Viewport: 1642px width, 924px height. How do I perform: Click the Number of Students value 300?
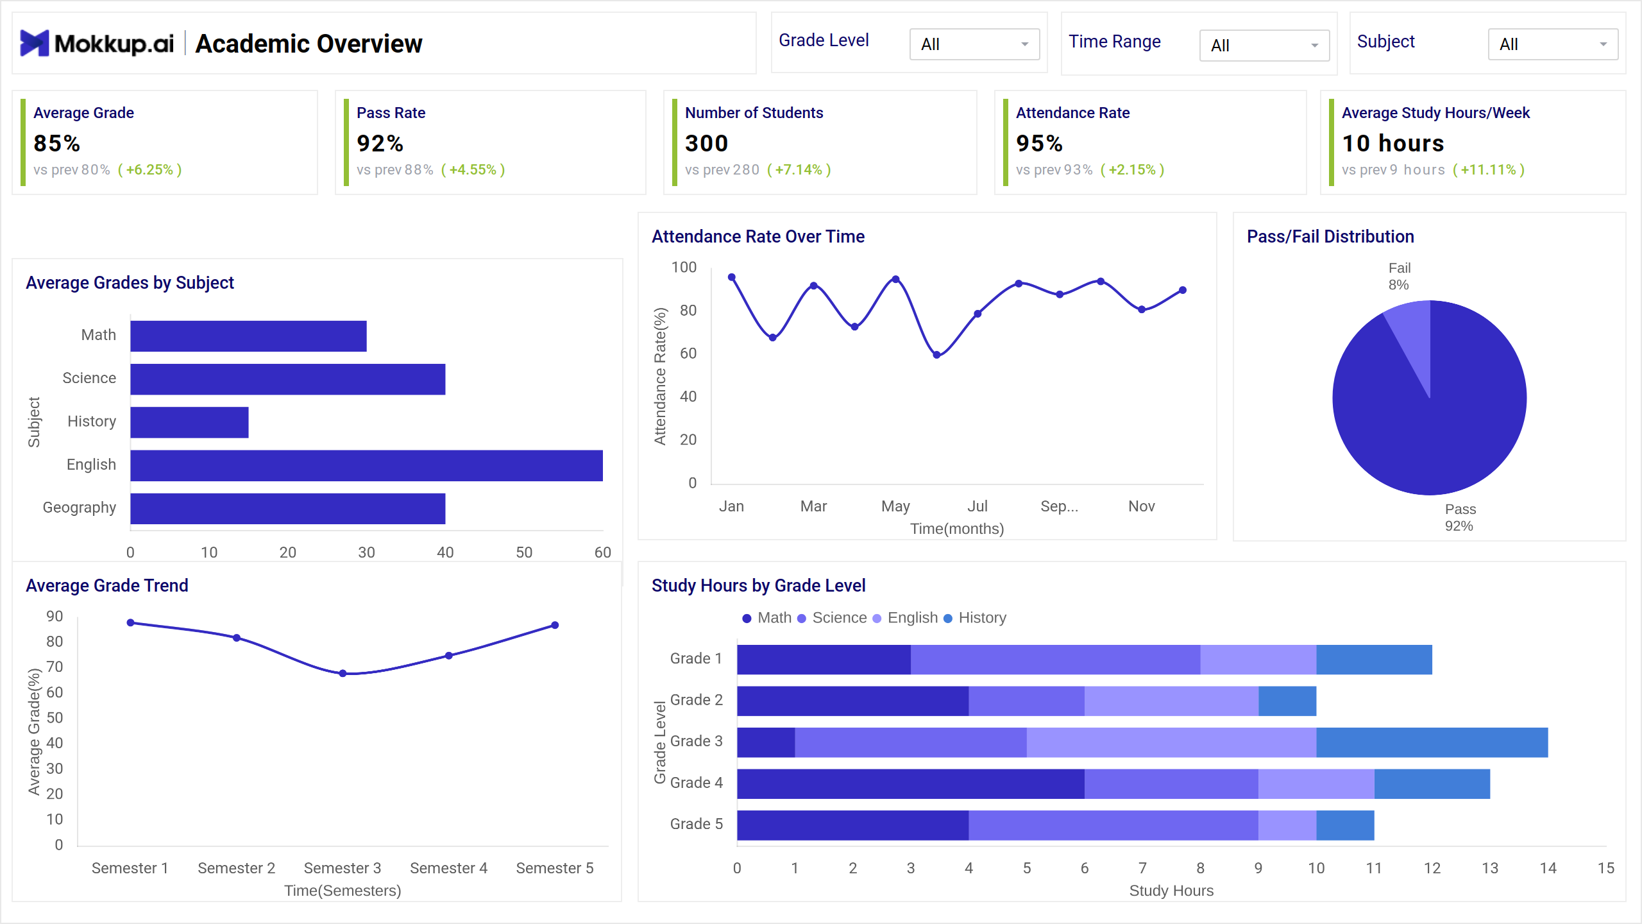(x=706, y=143)
